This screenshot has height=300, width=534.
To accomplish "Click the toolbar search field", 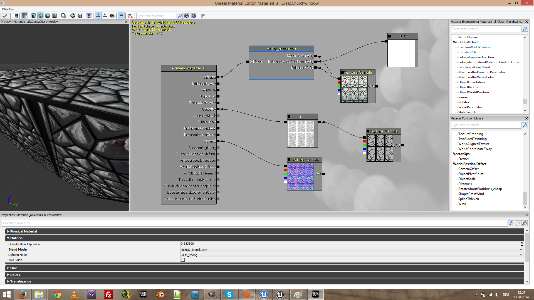I will 156,16.
